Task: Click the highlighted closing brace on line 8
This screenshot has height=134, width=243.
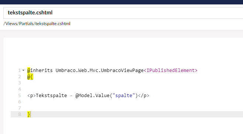Action: pyautogui.click(x=29, y=114)
